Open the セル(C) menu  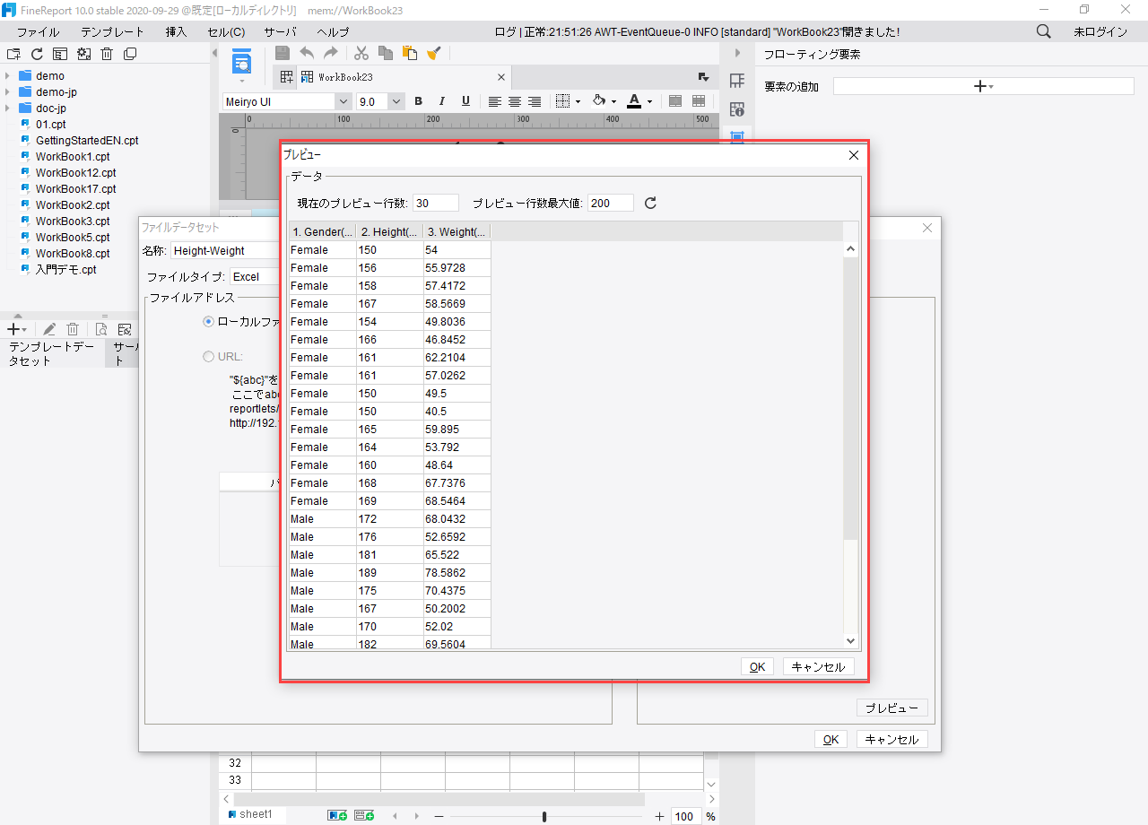point(226,31)
